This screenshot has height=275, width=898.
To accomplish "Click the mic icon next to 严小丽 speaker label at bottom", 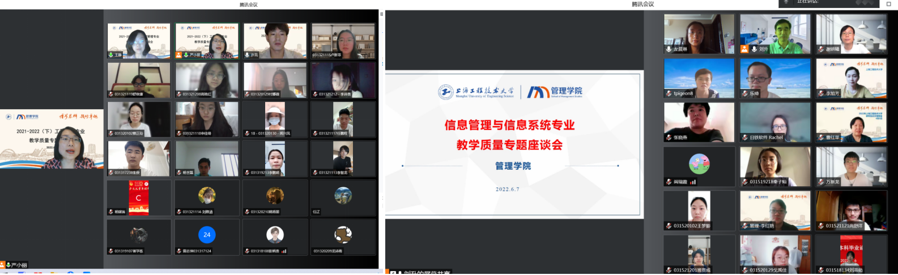I will 8,265.
